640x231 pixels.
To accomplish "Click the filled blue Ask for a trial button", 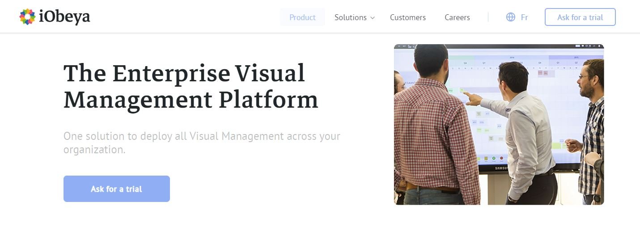I will point(116,189).
